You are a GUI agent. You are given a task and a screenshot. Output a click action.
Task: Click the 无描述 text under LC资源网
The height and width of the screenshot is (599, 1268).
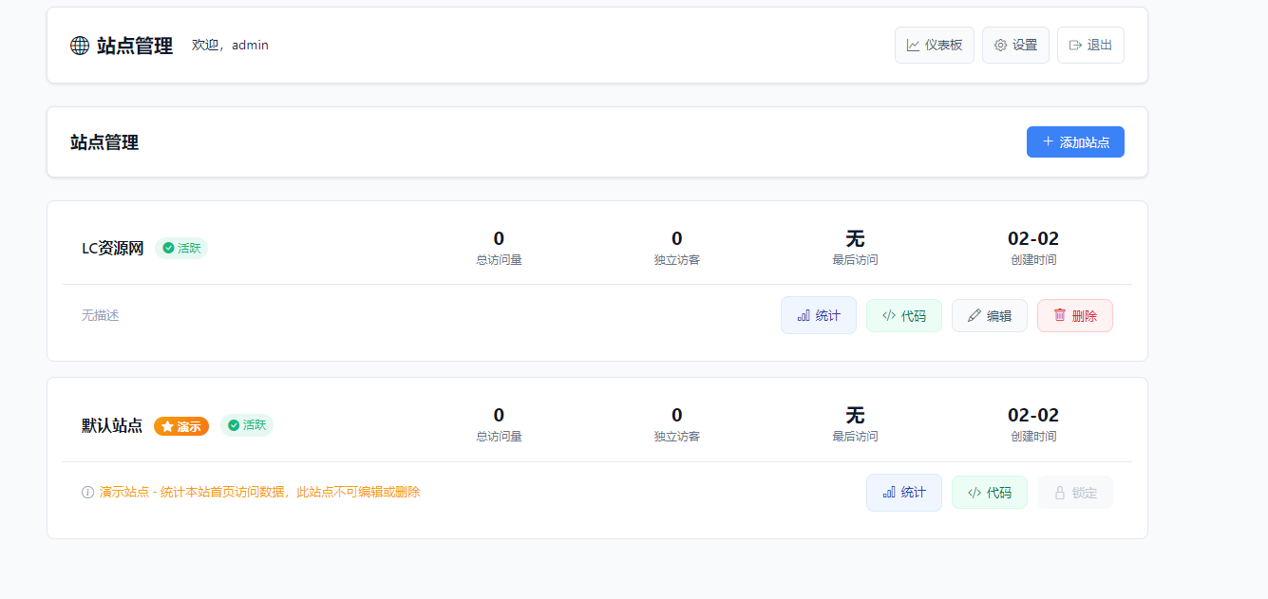100,315
